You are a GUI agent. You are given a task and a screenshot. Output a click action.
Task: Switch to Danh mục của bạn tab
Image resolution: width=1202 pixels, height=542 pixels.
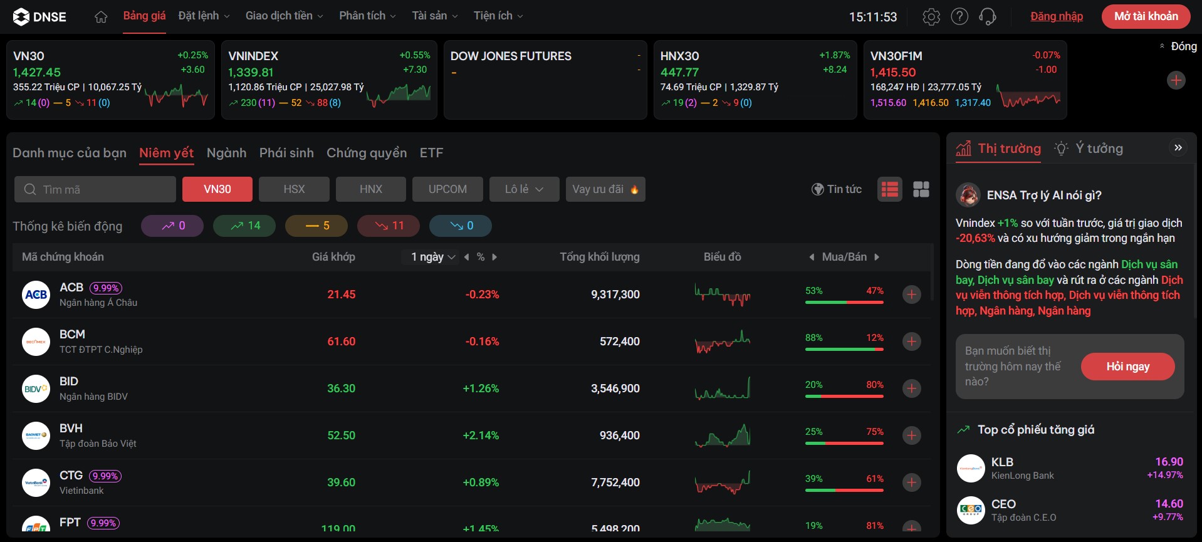(70, 153)
